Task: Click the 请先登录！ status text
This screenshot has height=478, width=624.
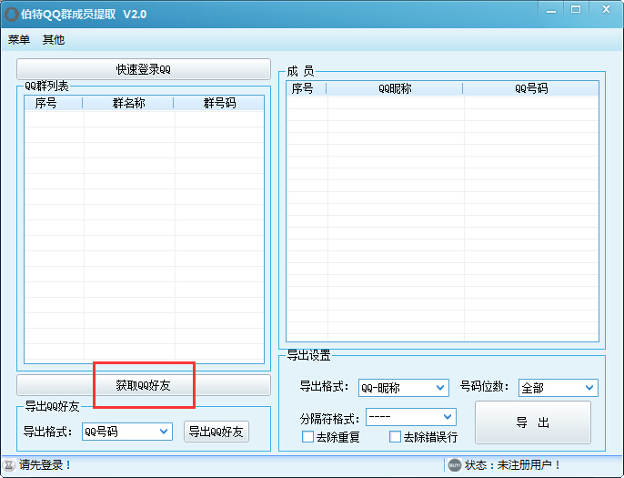Action: 45,465
